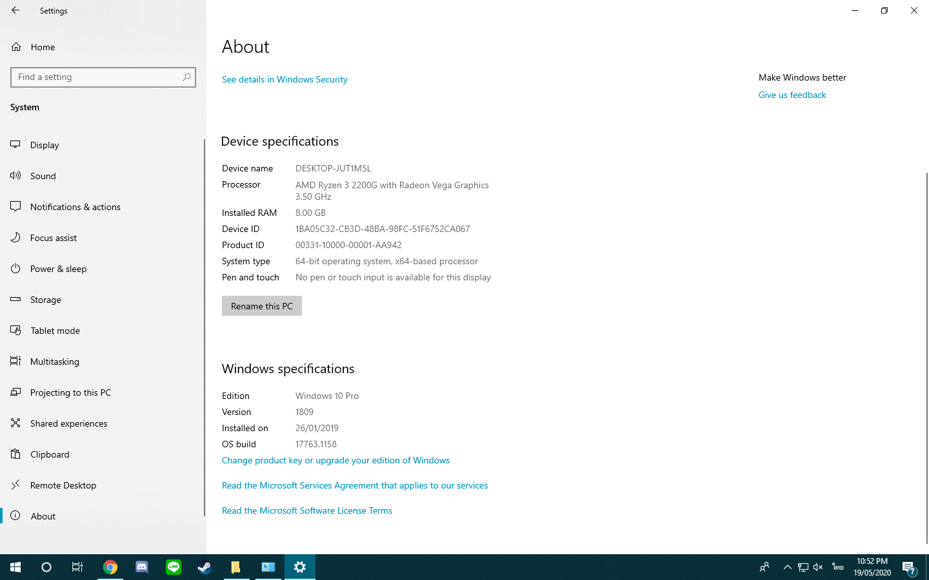929x580 pixels.
Task: Click the device name DESKTOP-JUT1M5L
Action: 334,168
